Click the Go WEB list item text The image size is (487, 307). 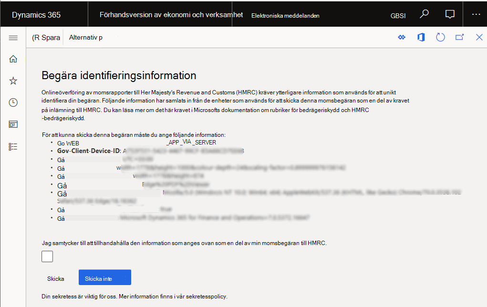68,143
